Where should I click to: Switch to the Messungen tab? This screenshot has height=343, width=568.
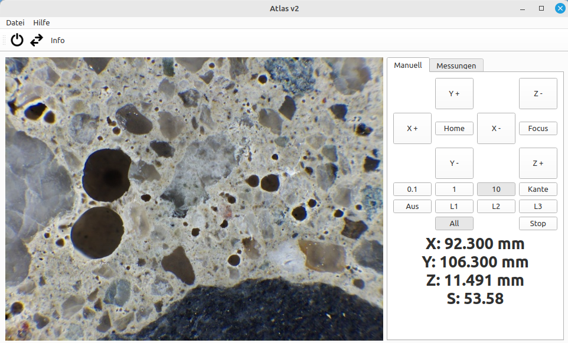click(456, 66)
